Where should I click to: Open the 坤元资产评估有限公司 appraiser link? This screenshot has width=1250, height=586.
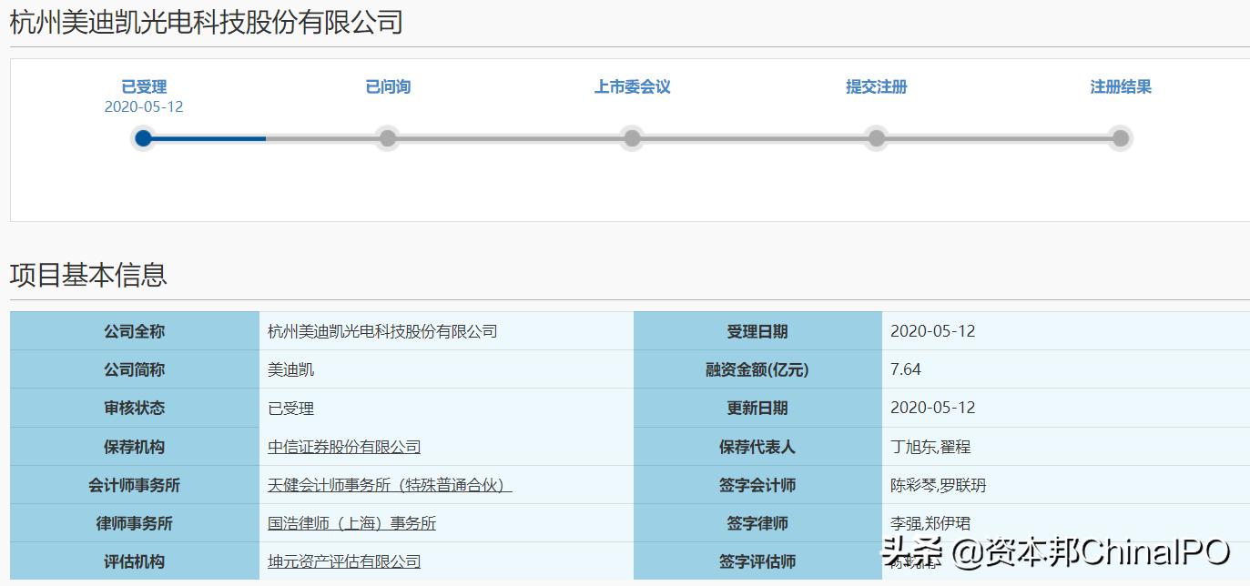344,561
